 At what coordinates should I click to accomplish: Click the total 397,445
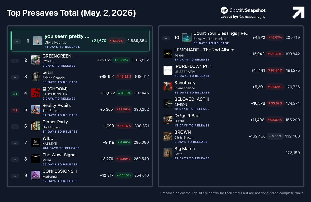coord(142,93)
